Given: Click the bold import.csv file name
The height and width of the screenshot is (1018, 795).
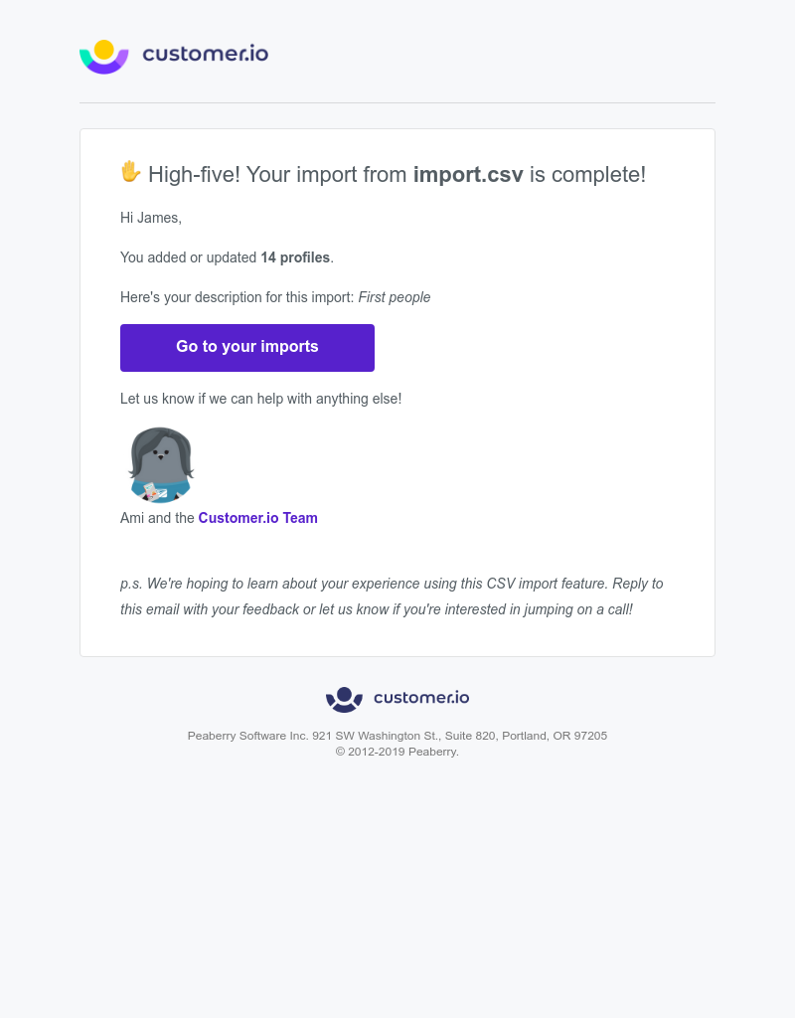Looking at the screenshot, I should 467,174.
